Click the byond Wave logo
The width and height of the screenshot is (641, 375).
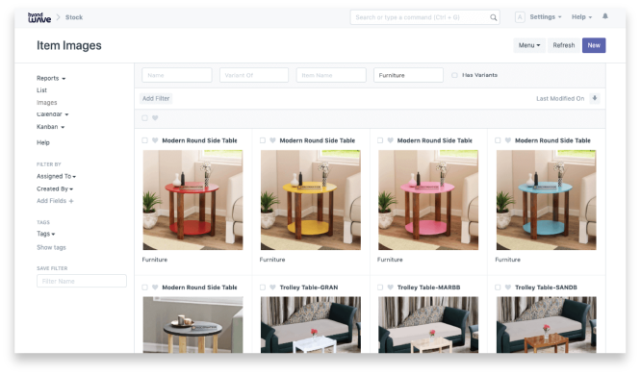pyautogui.click(x=39, y=17)
